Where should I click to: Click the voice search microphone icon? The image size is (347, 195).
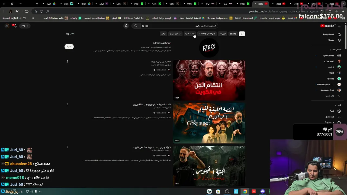pyautogui.click(x=126, y=26)
